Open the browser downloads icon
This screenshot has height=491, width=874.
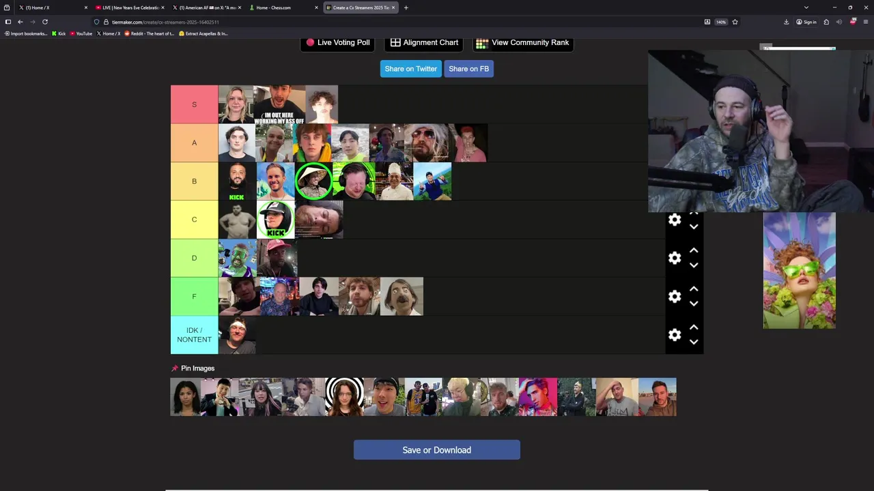click(786, 22)
